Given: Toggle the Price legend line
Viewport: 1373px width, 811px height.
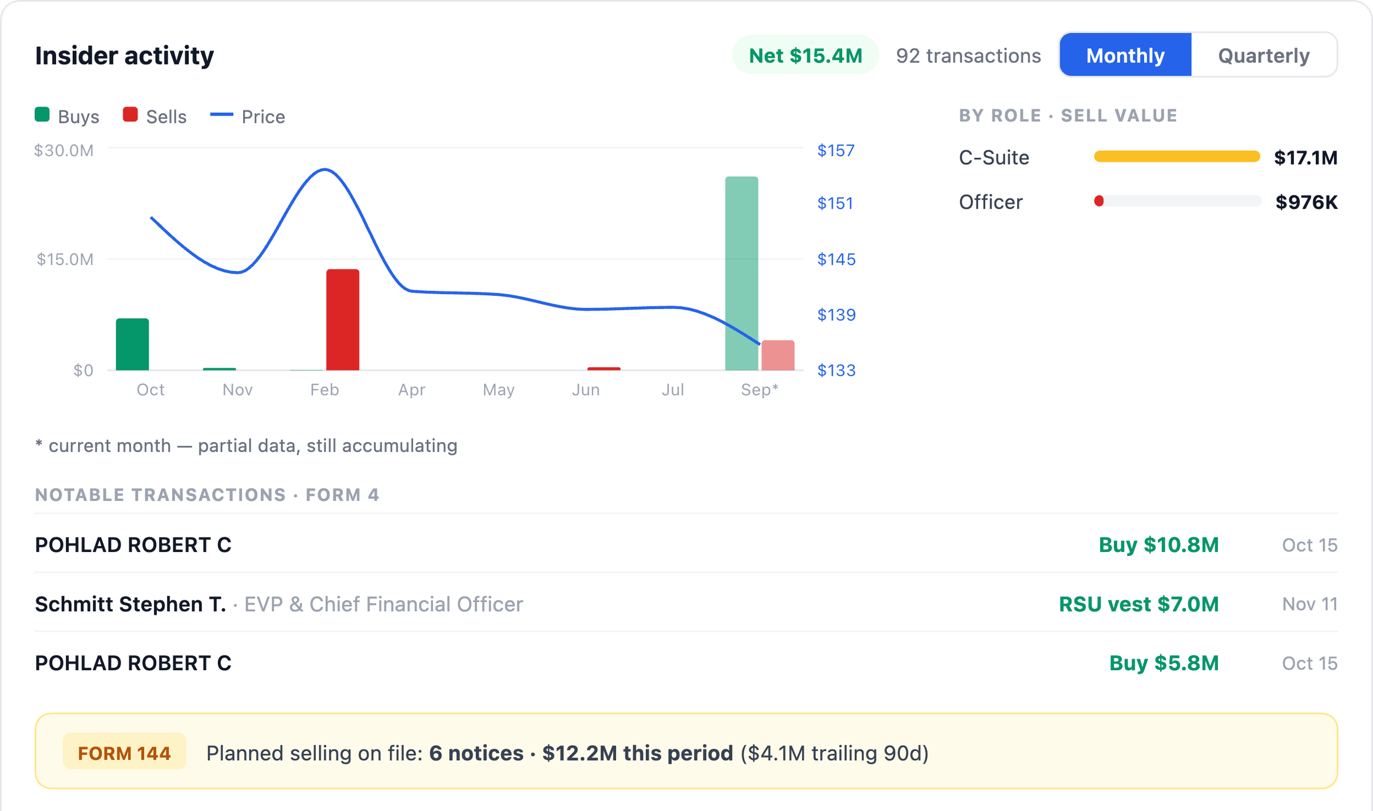Looking at the screenshot, I should point(221,114).
